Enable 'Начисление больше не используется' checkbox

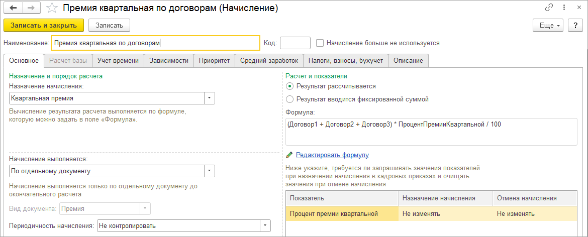(x=320, y=43)
